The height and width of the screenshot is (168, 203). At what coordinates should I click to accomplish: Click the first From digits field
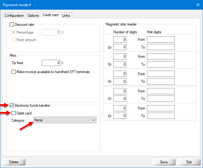pos(161,40)
